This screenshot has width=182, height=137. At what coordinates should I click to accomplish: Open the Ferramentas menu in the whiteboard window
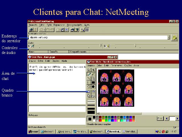pyautogui.click(x=117, y=65)
